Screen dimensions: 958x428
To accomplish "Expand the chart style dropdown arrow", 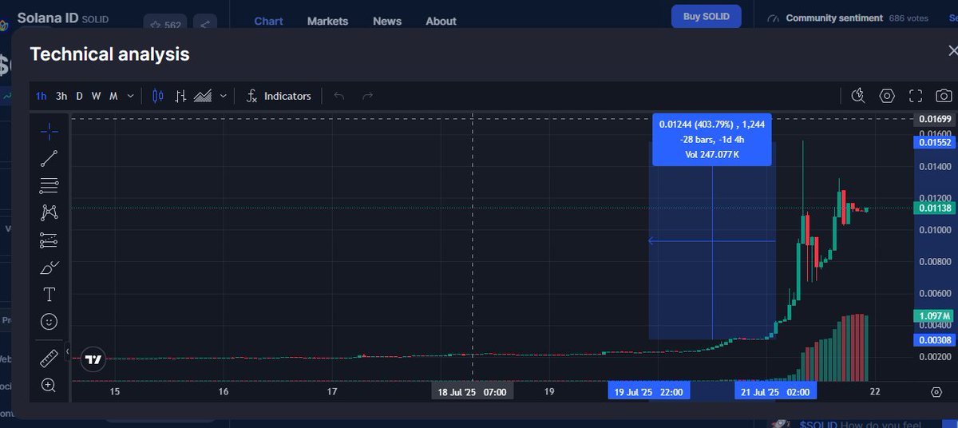I will click(224, 96).
